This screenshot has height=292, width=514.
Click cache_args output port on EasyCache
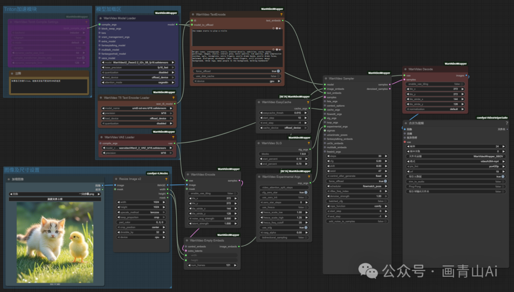pyautogui.click(x=309, y=108)
